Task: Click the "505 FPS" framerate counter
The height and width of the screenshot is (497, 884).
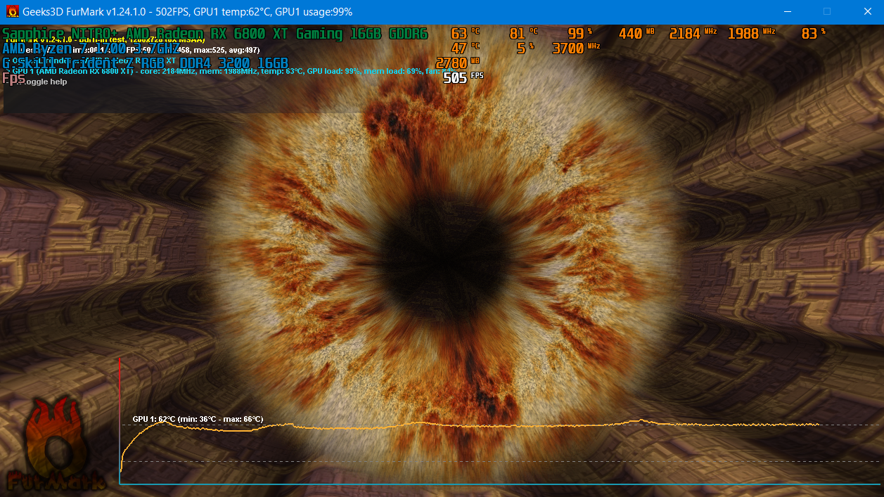Action: click(x=463, y=77)
